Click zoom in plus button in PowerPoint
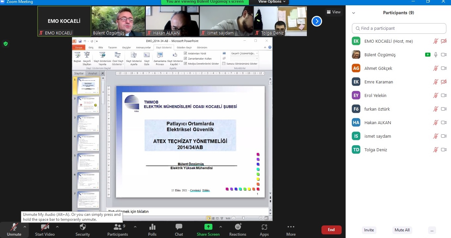The height and width of the screenshot is (238, 451). 261,218
